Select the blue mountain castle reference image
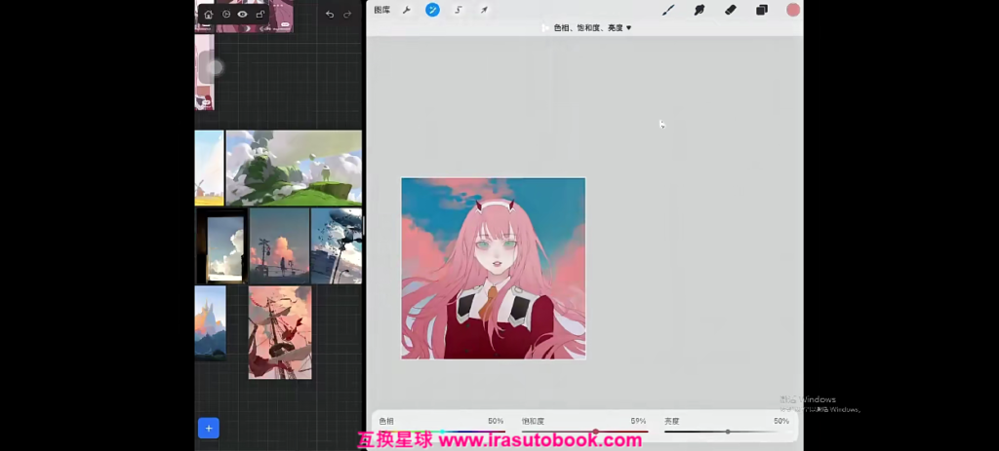 point(211,322)
